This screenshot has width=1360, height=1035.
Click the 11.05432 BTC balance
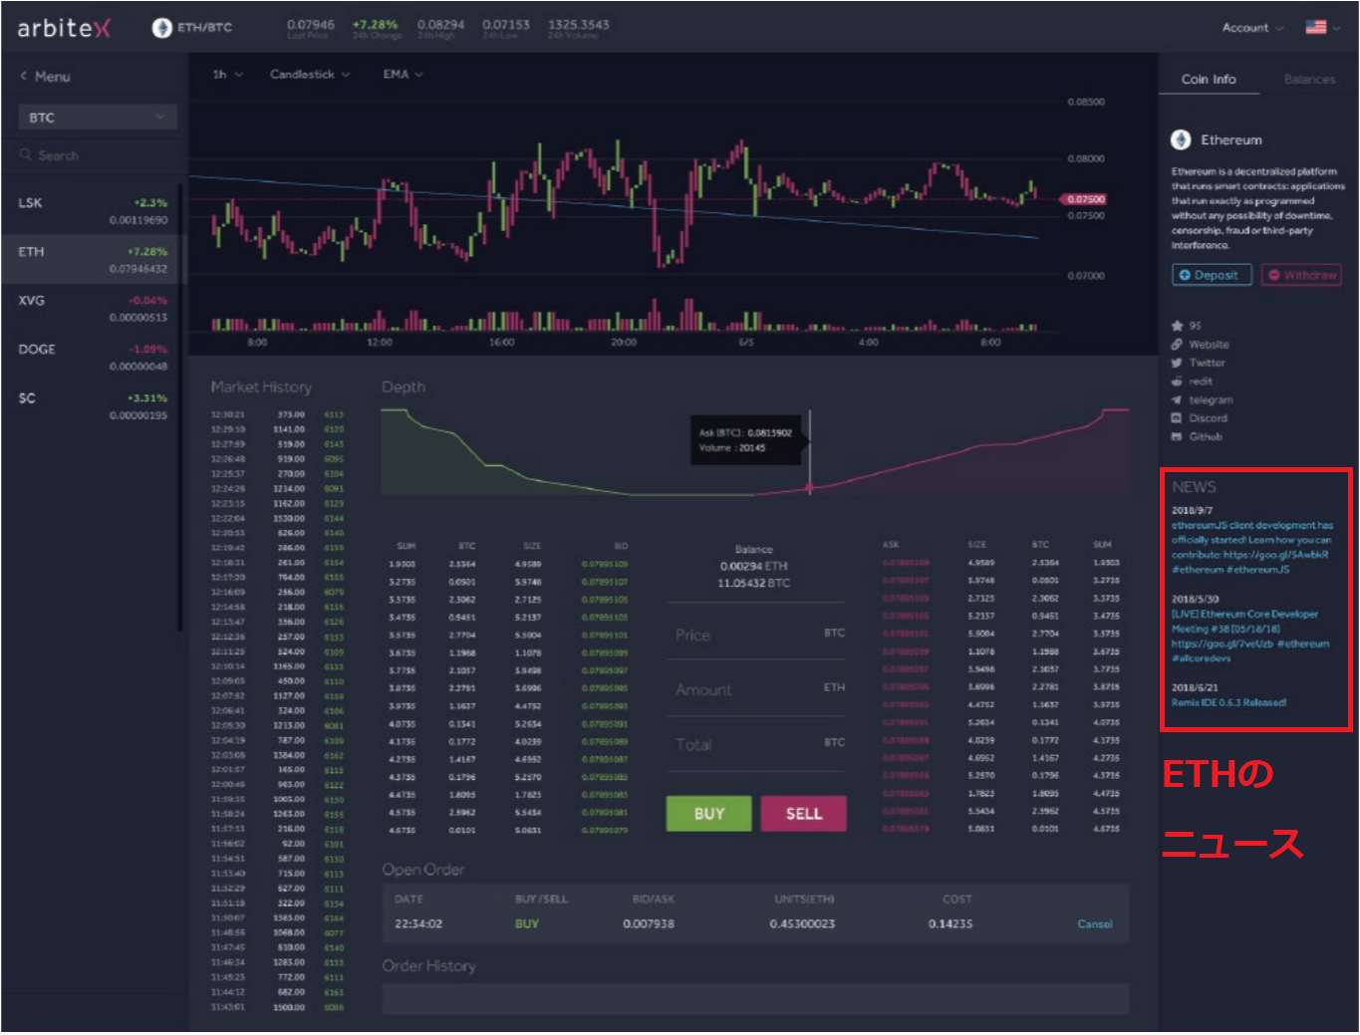754,583
